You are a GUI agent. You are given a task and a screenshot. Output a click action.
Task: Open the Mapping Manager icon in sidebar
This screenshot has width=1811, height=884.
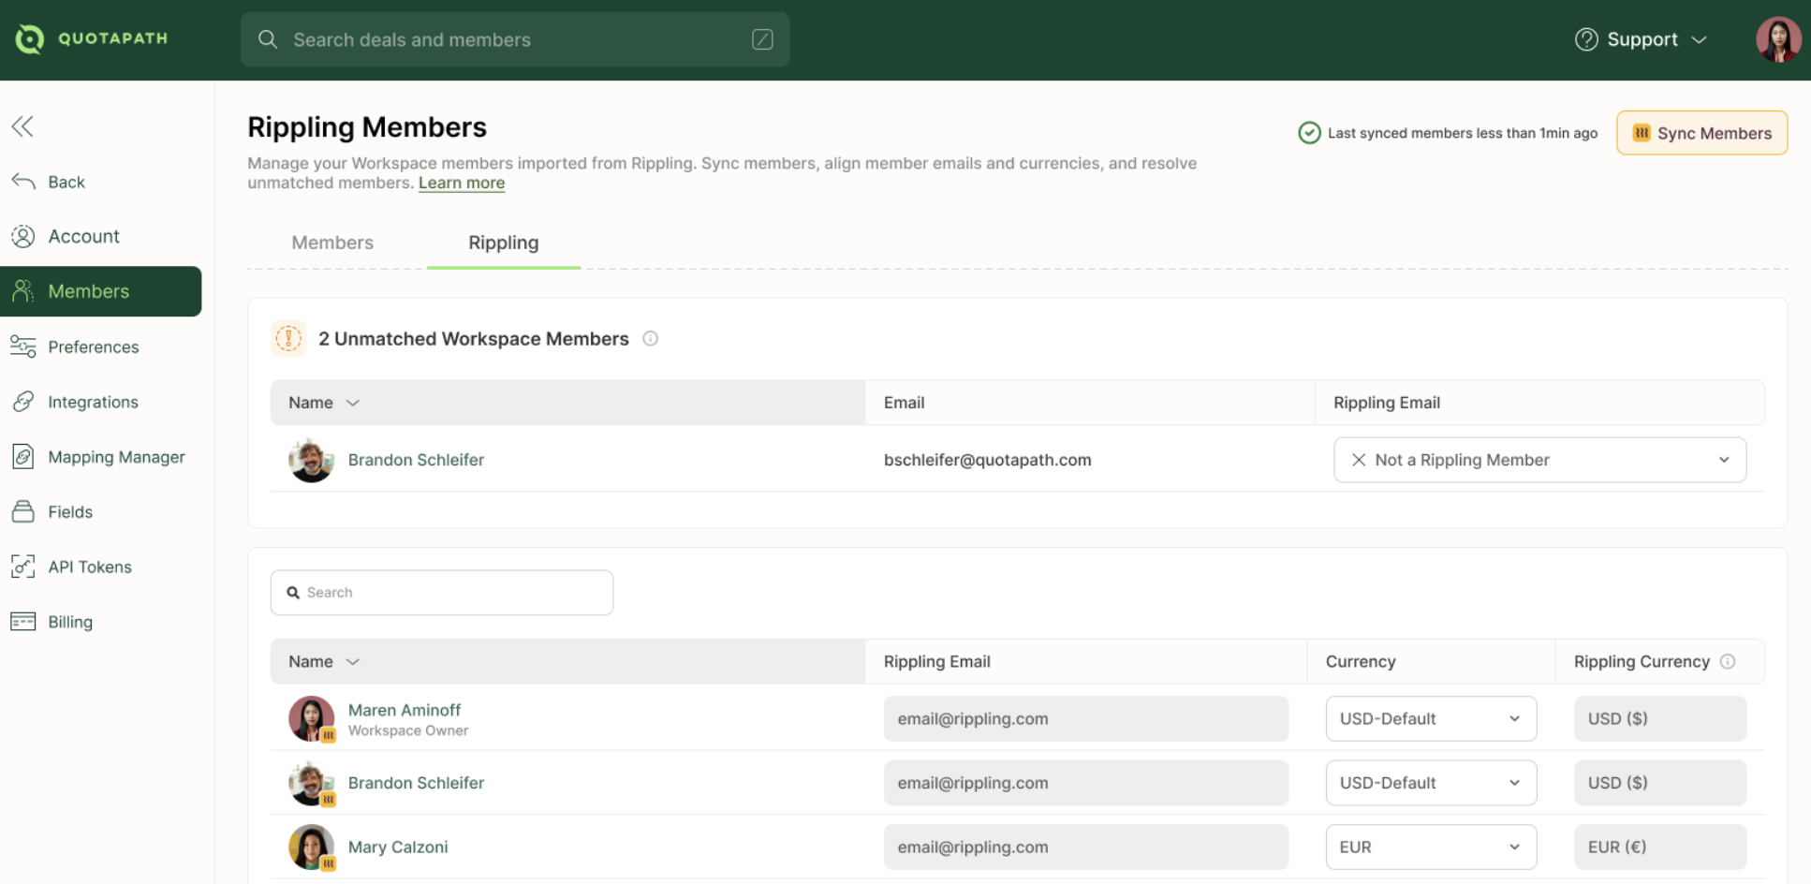(x=23, y=457)
